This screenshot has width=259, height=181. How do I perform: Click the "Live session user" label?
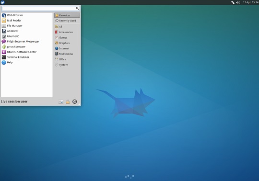tap(14, 102)
